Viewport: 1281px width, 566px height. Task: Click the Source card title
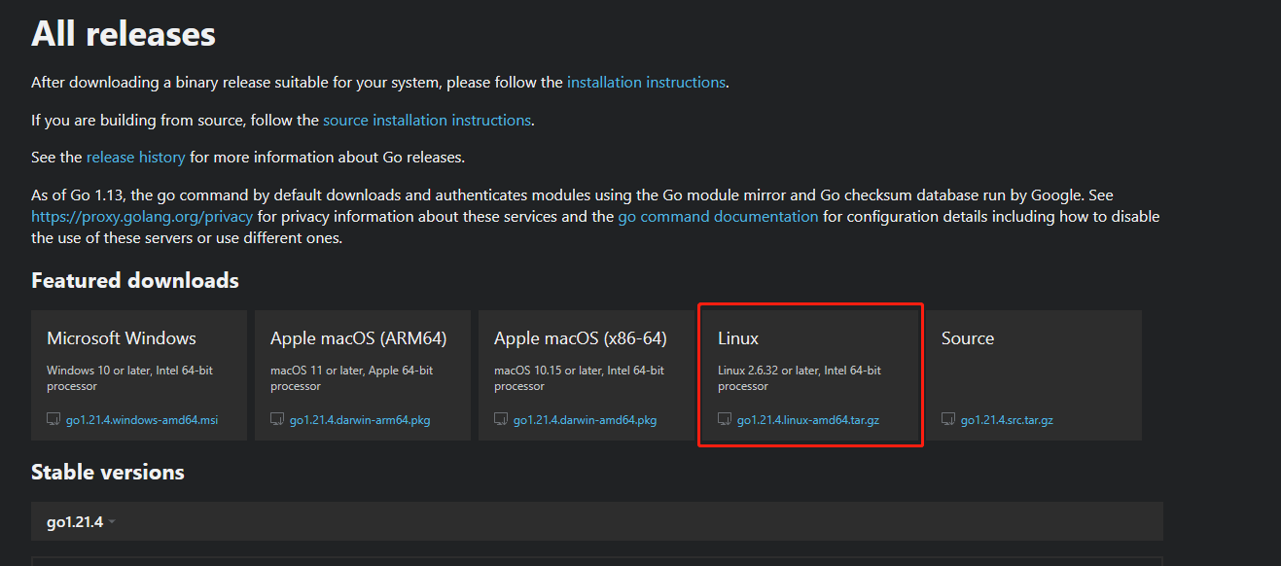pos(968,338)
